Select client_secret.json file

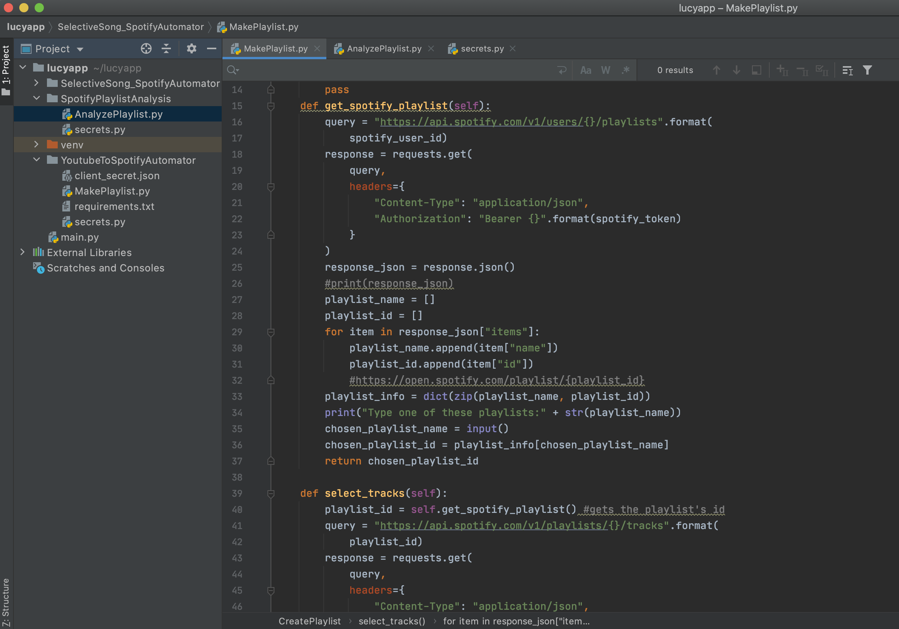[117, 175]
